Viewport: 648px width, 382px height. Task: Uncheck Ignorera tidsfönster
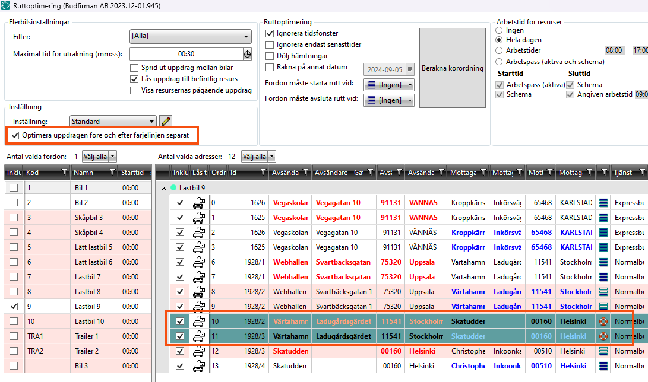pyautogui.click(x=270, y=33)
